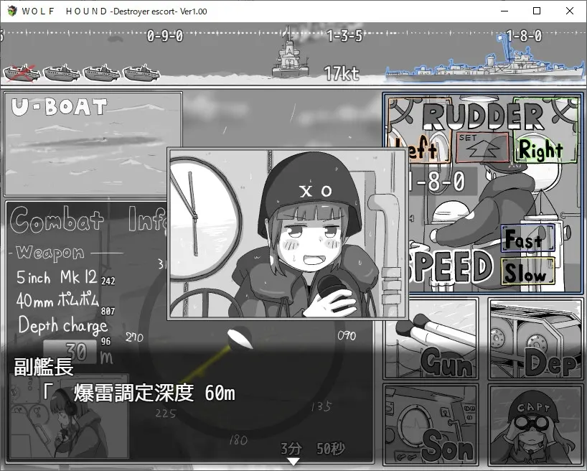The height and width of the screenshot is (471, 587).
Task: Click the blue-outlined destroyer silhouette
Action: [x=485, y=58]
